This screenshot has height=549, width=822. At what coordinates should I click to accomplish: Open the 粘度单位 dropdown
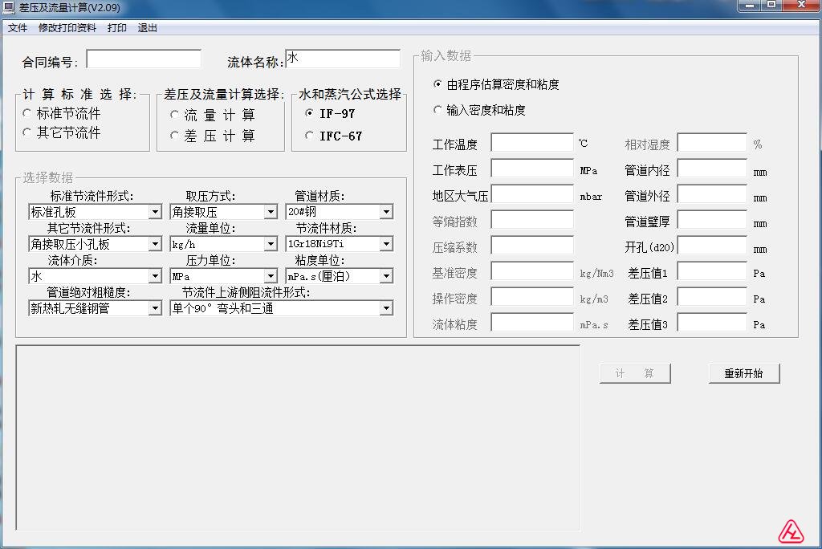(386, 276)
